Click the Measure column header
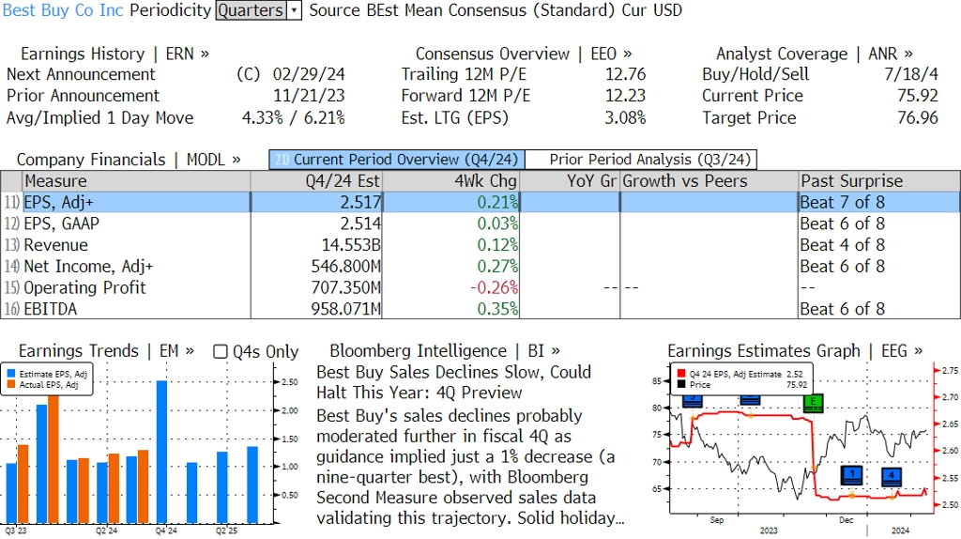This screenshot has width=961, height=539. click(137, 181)
